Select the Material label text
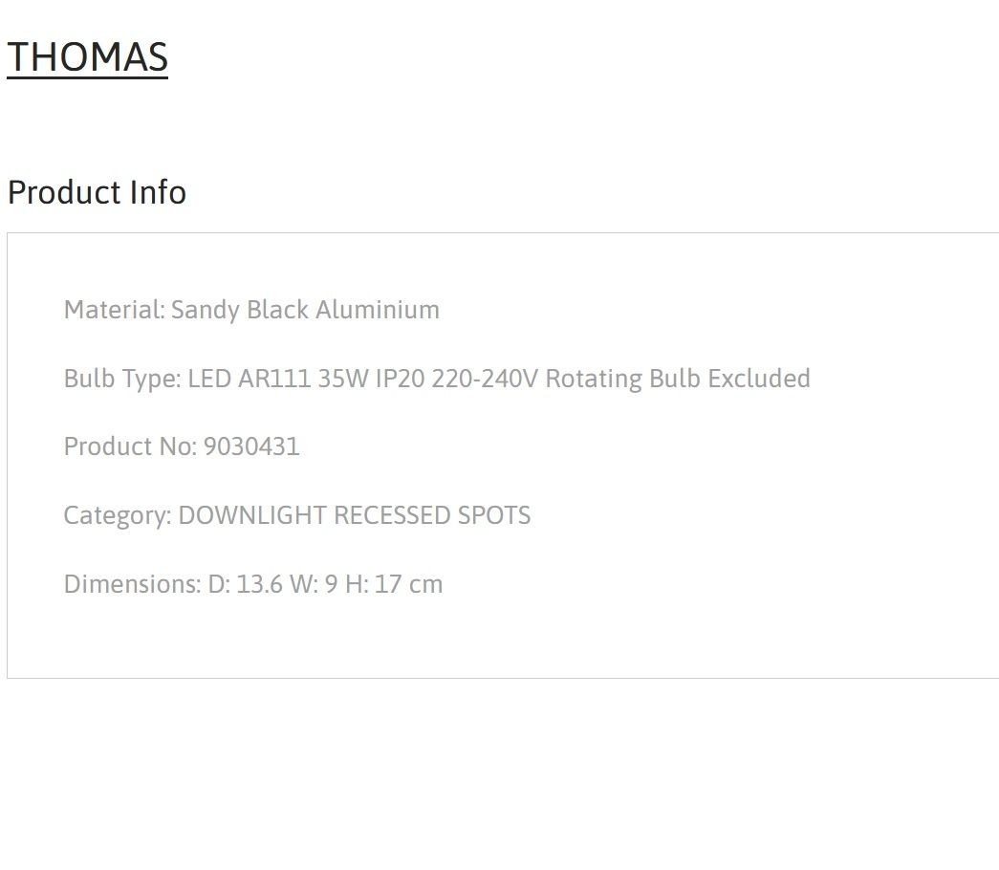Screen dimensions: 999x870 click(x=115, y=310)
